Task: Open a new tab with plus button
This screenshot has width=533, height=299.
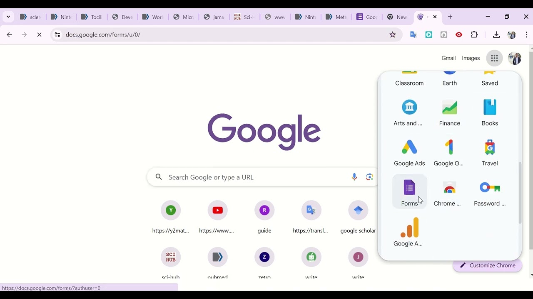Action: click(x=450, y=17)
